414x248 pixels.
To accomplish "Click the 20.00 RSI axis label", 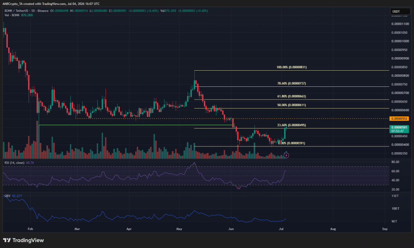I will coord(395,189).
